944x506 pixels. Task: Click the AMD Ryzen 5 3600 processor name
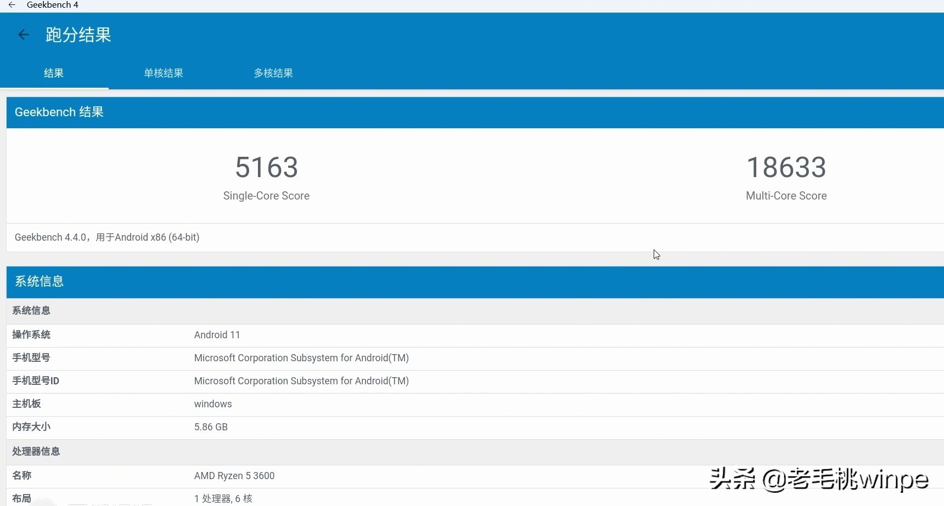pyautogui.click(x=234, y=476)
